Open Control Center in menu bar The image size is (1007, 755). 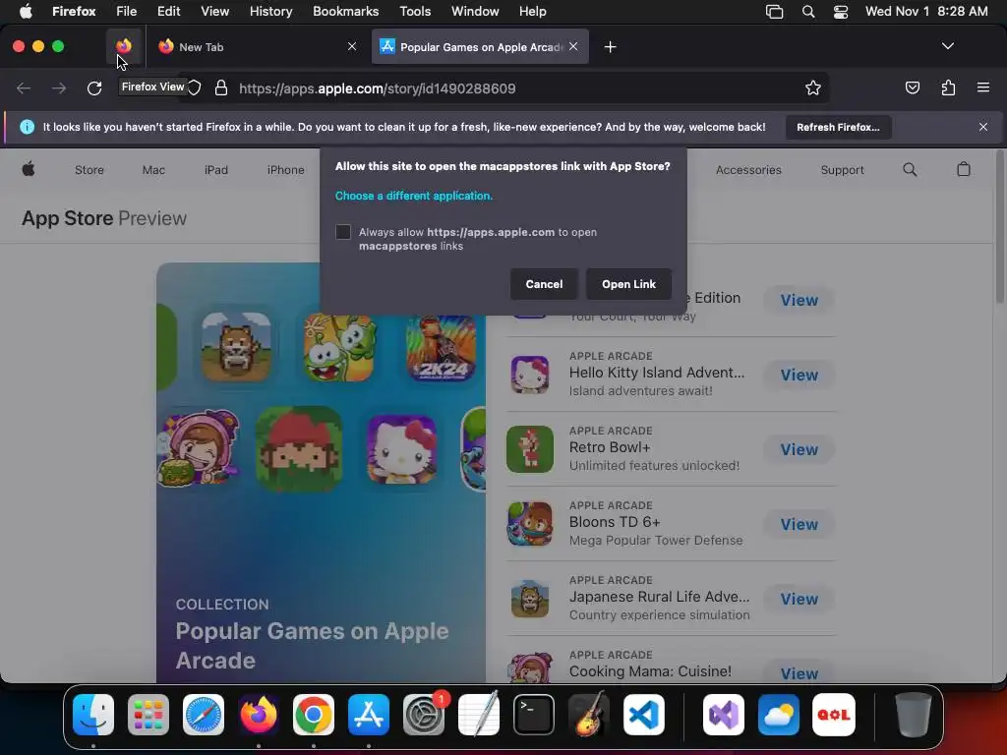841,12
